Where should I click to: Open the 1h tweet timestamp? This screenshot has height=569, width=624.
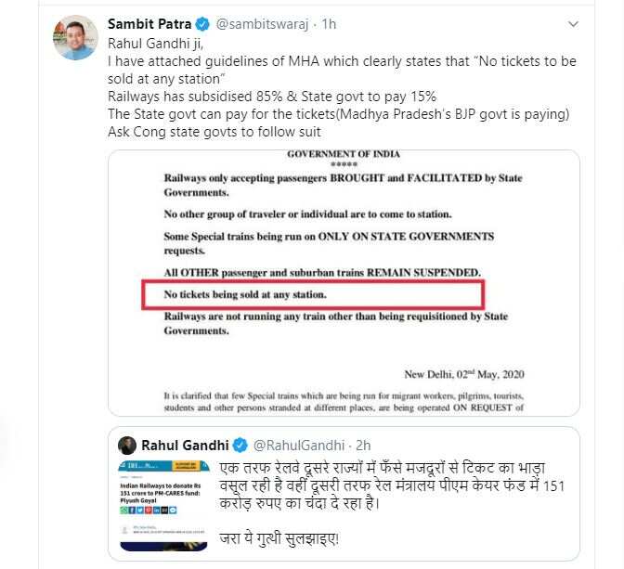click(329, 24)
